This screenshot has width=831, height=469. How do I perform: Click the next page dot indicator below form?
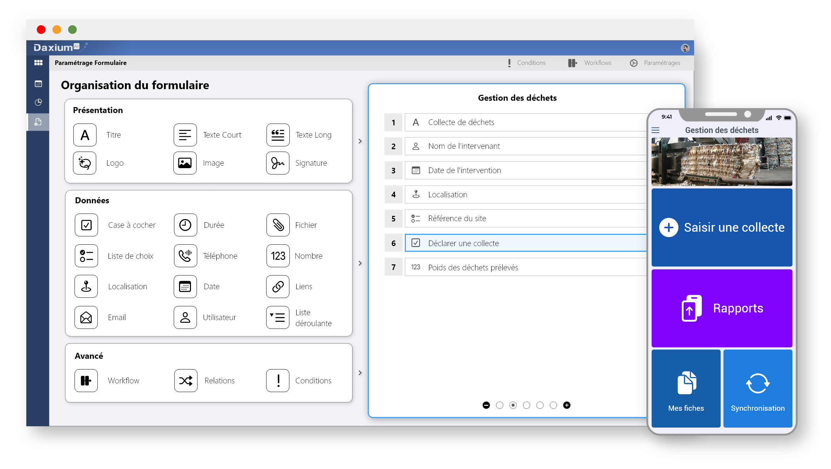[526, 405]
